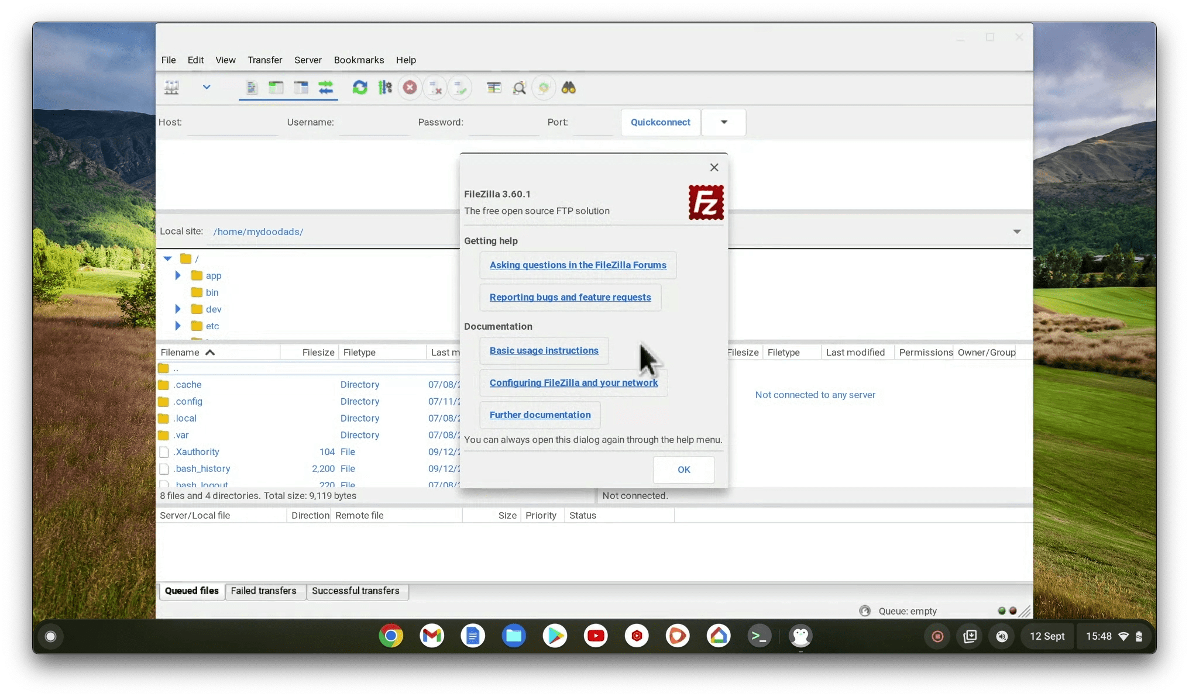Click the Quickconnect button
Viewport: 1189px width, 697px height.
click(661, 122)
